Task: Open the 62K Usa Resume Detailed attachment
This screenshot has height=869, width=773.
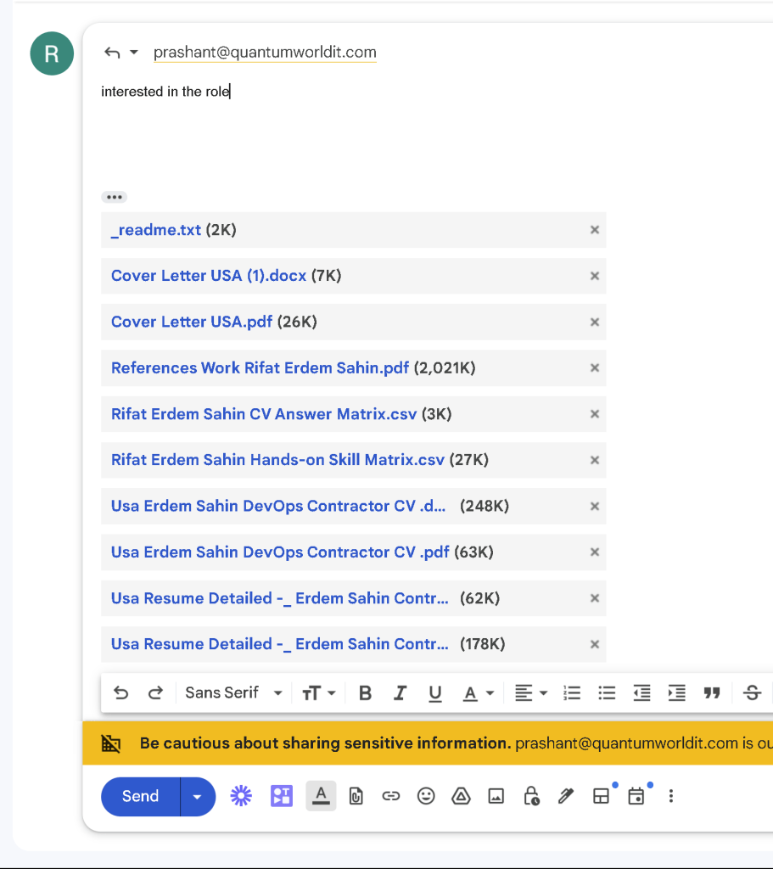Action: click(280, 598)
